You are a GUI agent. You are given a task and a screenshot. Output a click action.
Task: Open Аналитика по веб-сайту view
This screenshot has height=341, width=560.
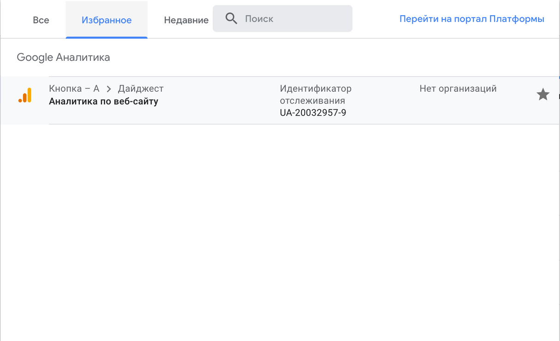click(x=103, y=101)
